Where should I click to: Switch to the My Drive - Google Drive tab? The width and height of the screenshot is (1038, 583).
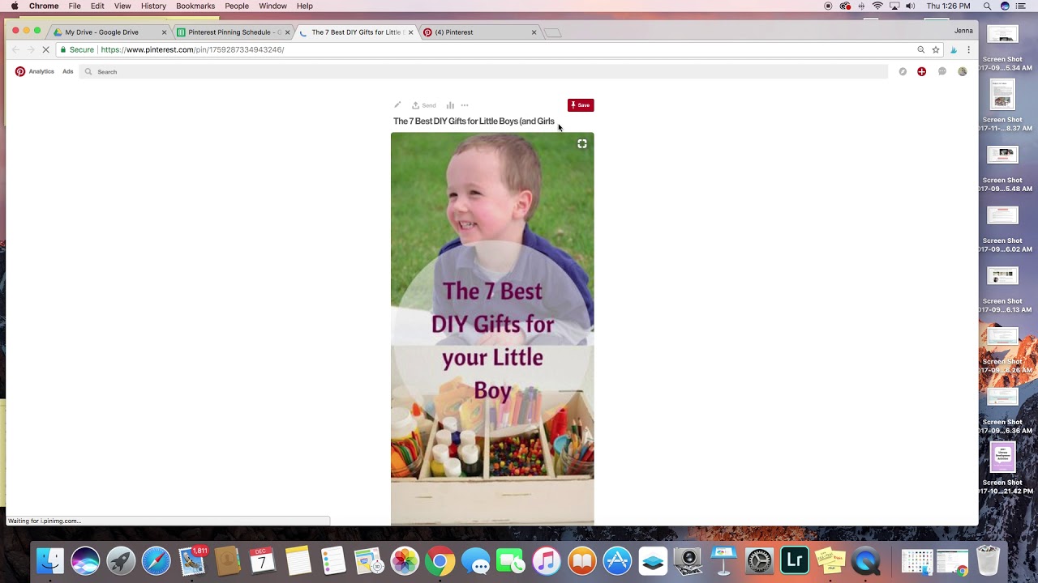109,32
